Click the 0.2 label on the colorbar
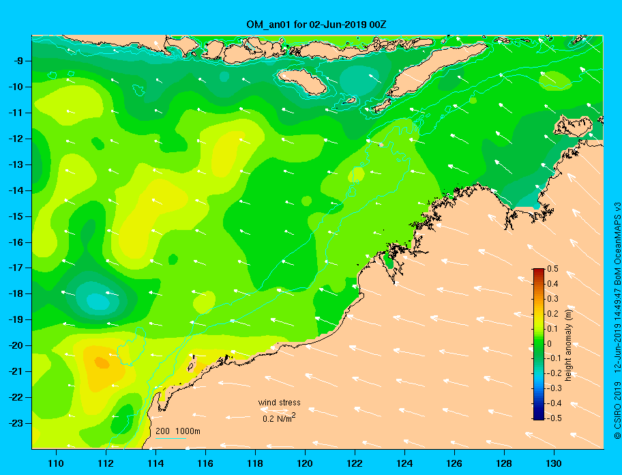This screenshot has height=475, width=622. pyautogui.click(x=553, y=313)
